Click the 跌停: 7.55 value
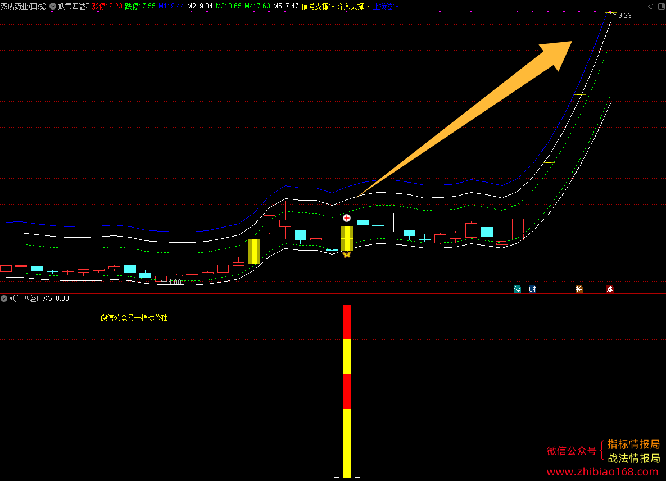The height and width of the screenshot is (481, 666). point(140,6)
